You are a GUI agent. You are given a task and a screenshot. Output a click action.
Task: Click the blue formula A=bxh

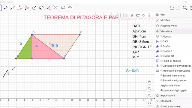(132, 70)
